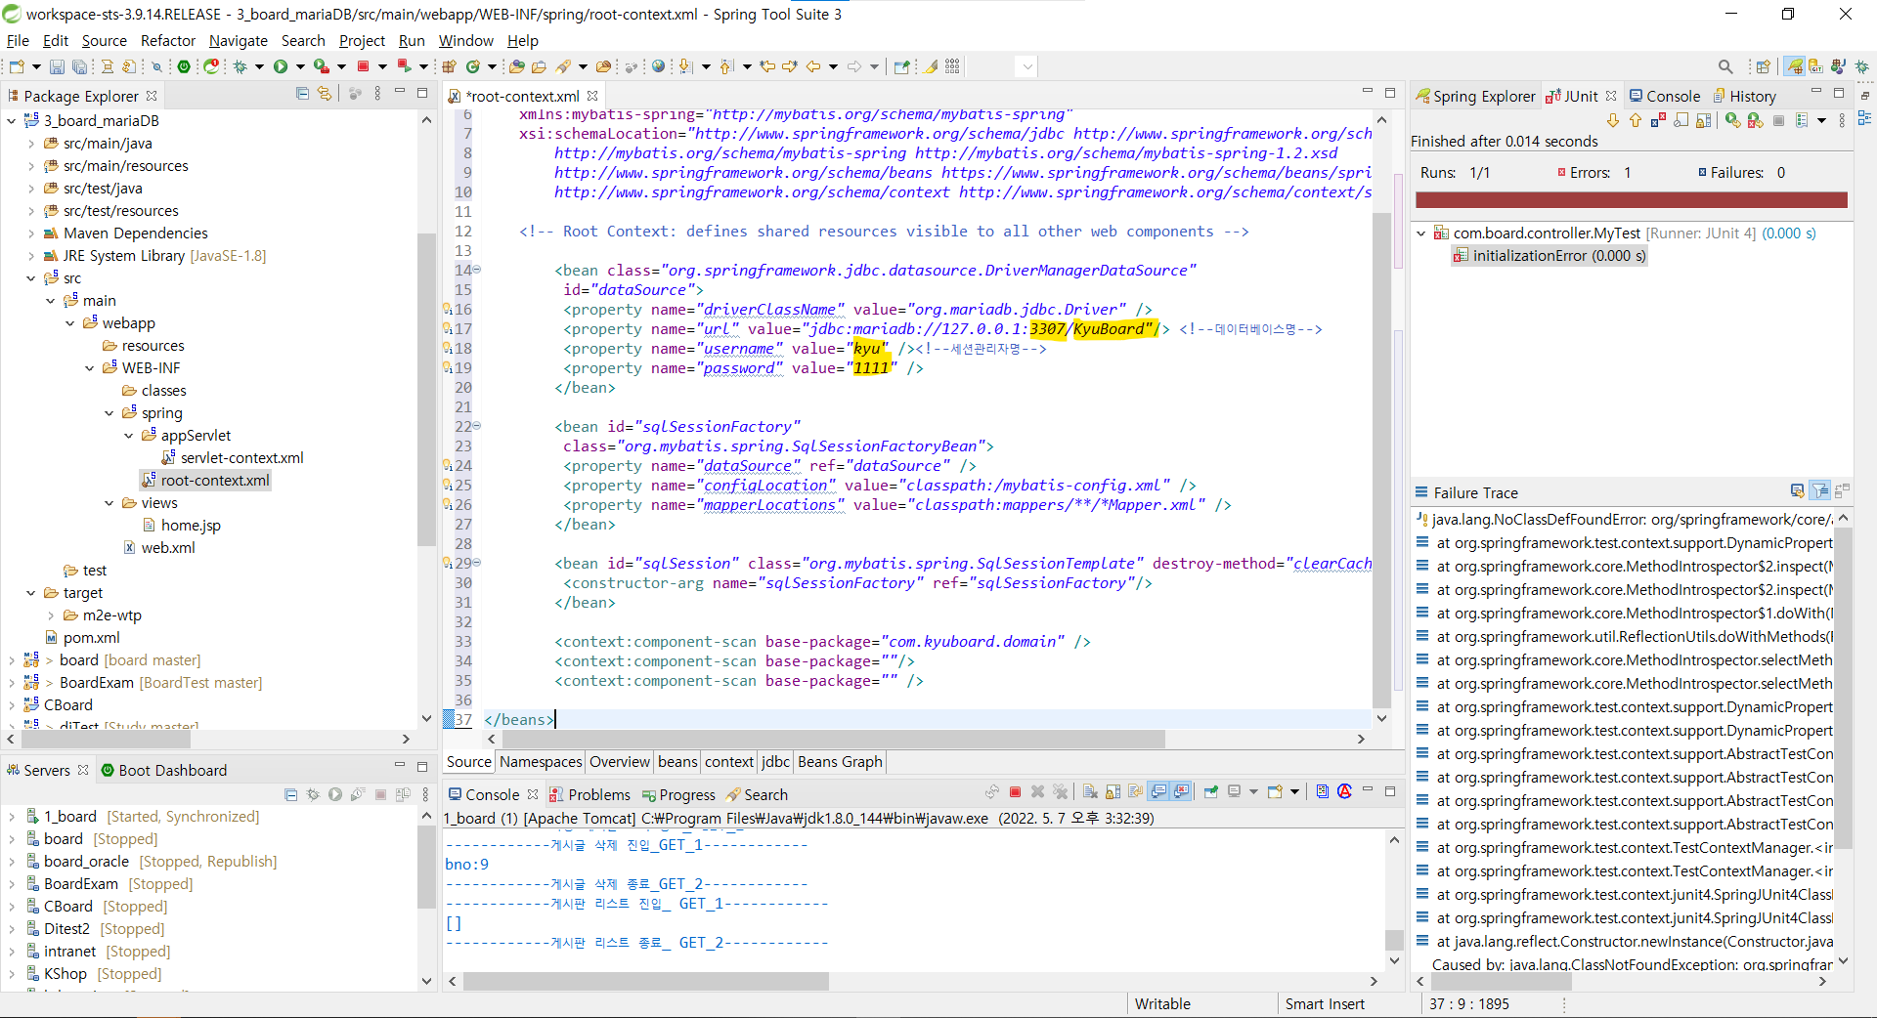This screenshot has width=1877, height=1018.
Task: Click the red Terminate icon in the Console toolbar
Action: pyautogui.click(x=1015, y=792)
